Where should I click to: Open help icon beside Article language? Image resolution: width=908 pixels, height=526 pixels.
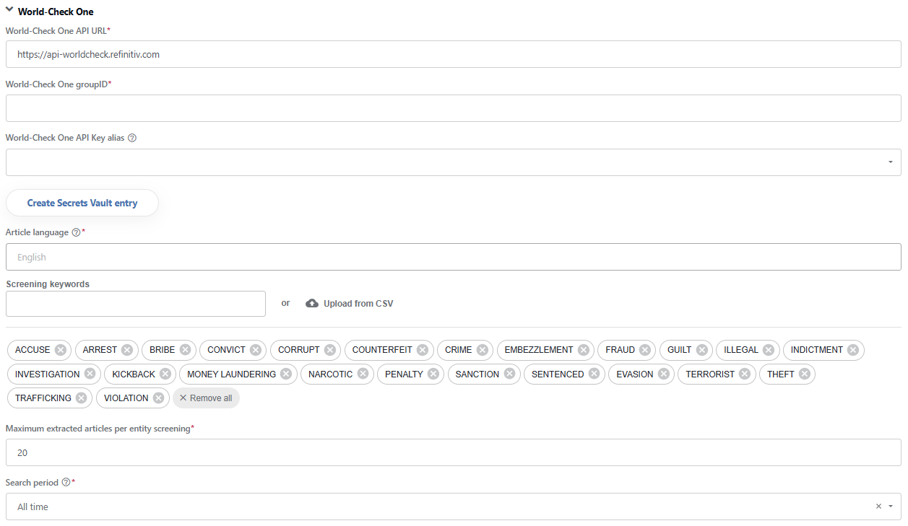[76, 232]
